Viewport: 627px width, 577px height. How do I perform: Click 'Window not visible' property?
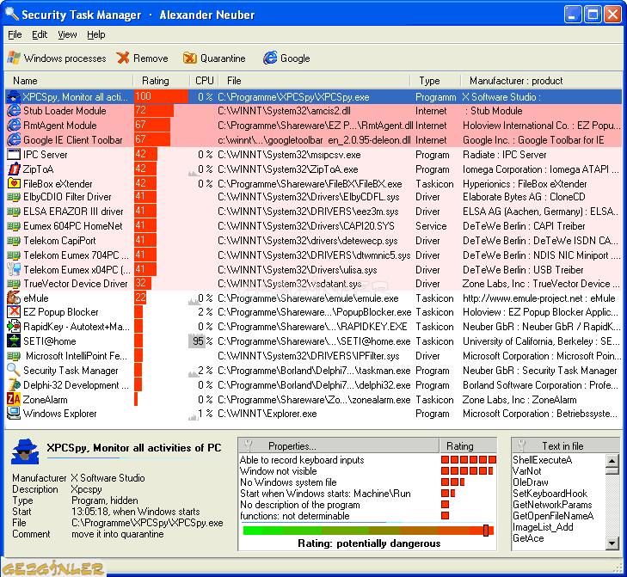pos(279,471)
